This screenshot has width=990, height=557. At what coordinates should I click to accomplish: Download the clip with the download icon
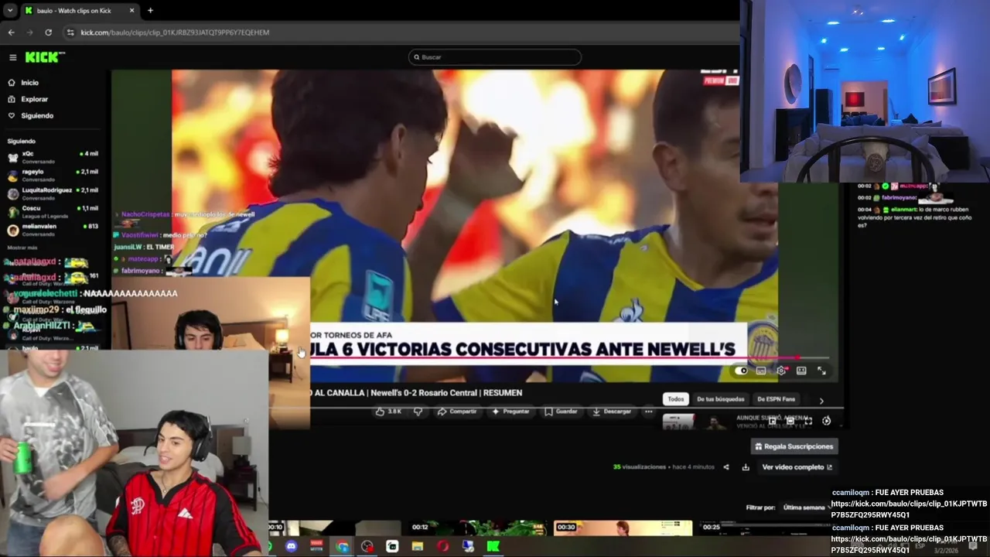(746, 467)
